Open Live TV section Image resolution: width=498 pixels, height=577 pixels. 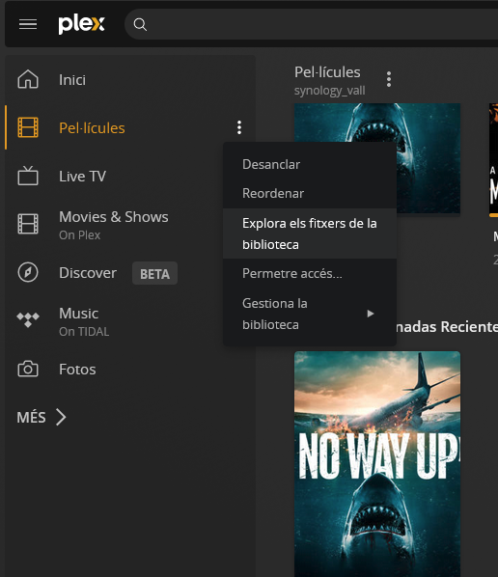pos(82,177)
